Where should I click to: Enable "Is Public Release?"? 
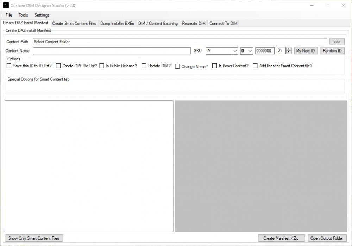[x=102, y=66]
